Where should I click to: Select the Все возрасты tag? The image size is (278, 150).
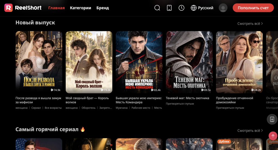pos(53,108)
